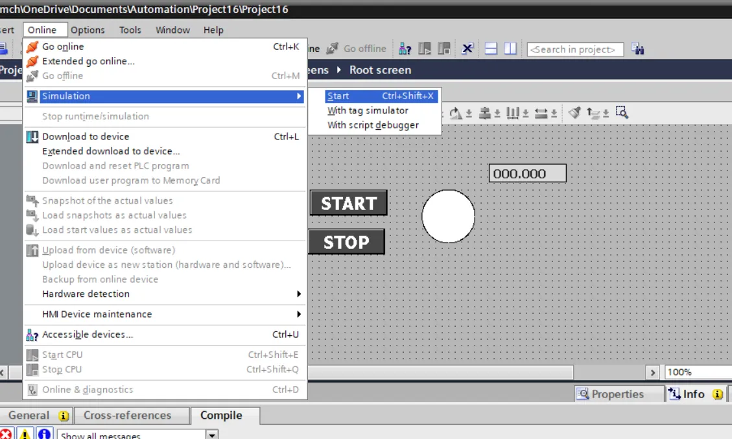Select the rotate object formatting icon
Viewport: 732px width, 439px height.
[454, 112]
